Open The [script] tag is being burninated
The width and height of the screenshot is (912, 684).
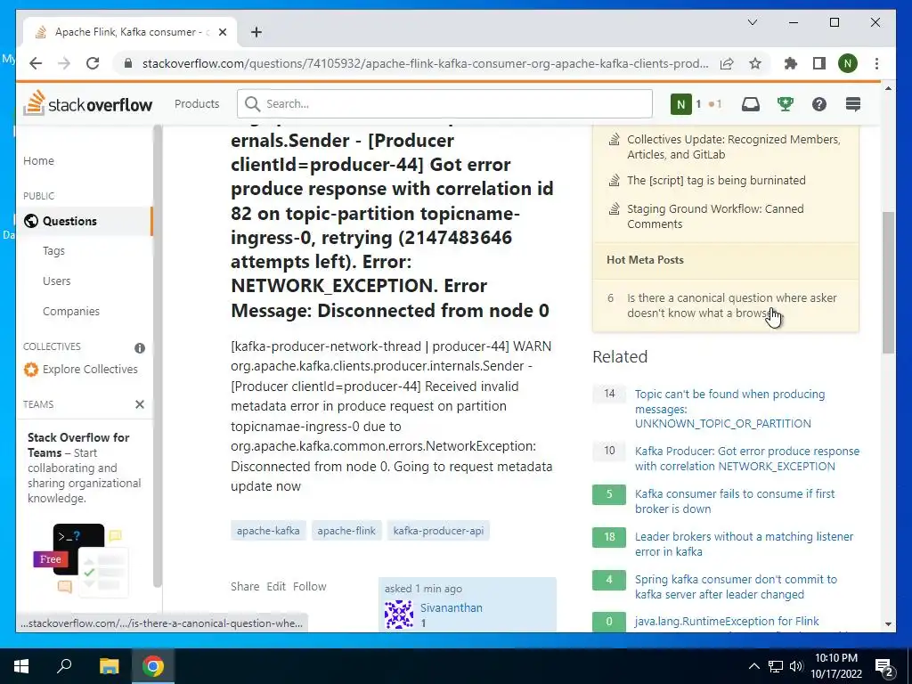716,180
